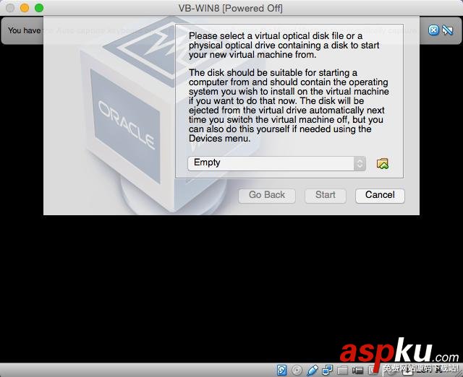Open the Empty disk selection dropdown
The width and height of the screenshot is (463, 377).
(x=276, y=163)
